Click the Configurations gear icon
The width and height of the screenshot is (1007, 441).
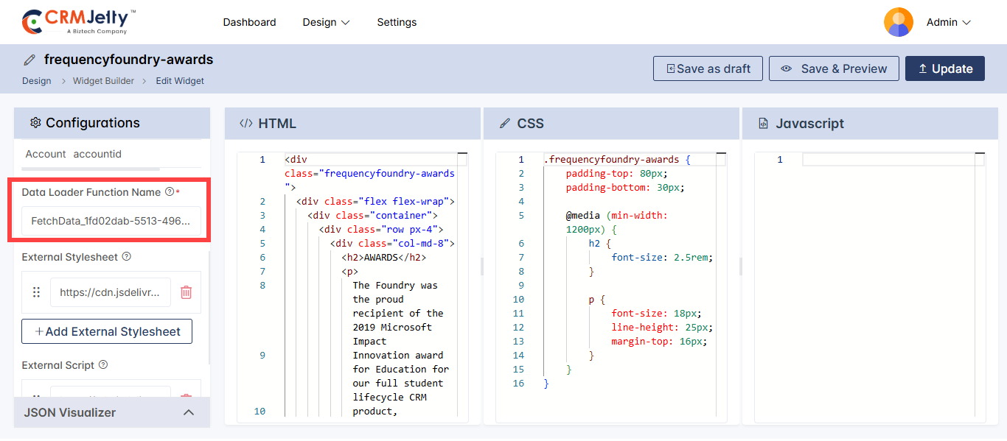click(x=35, y=123)
